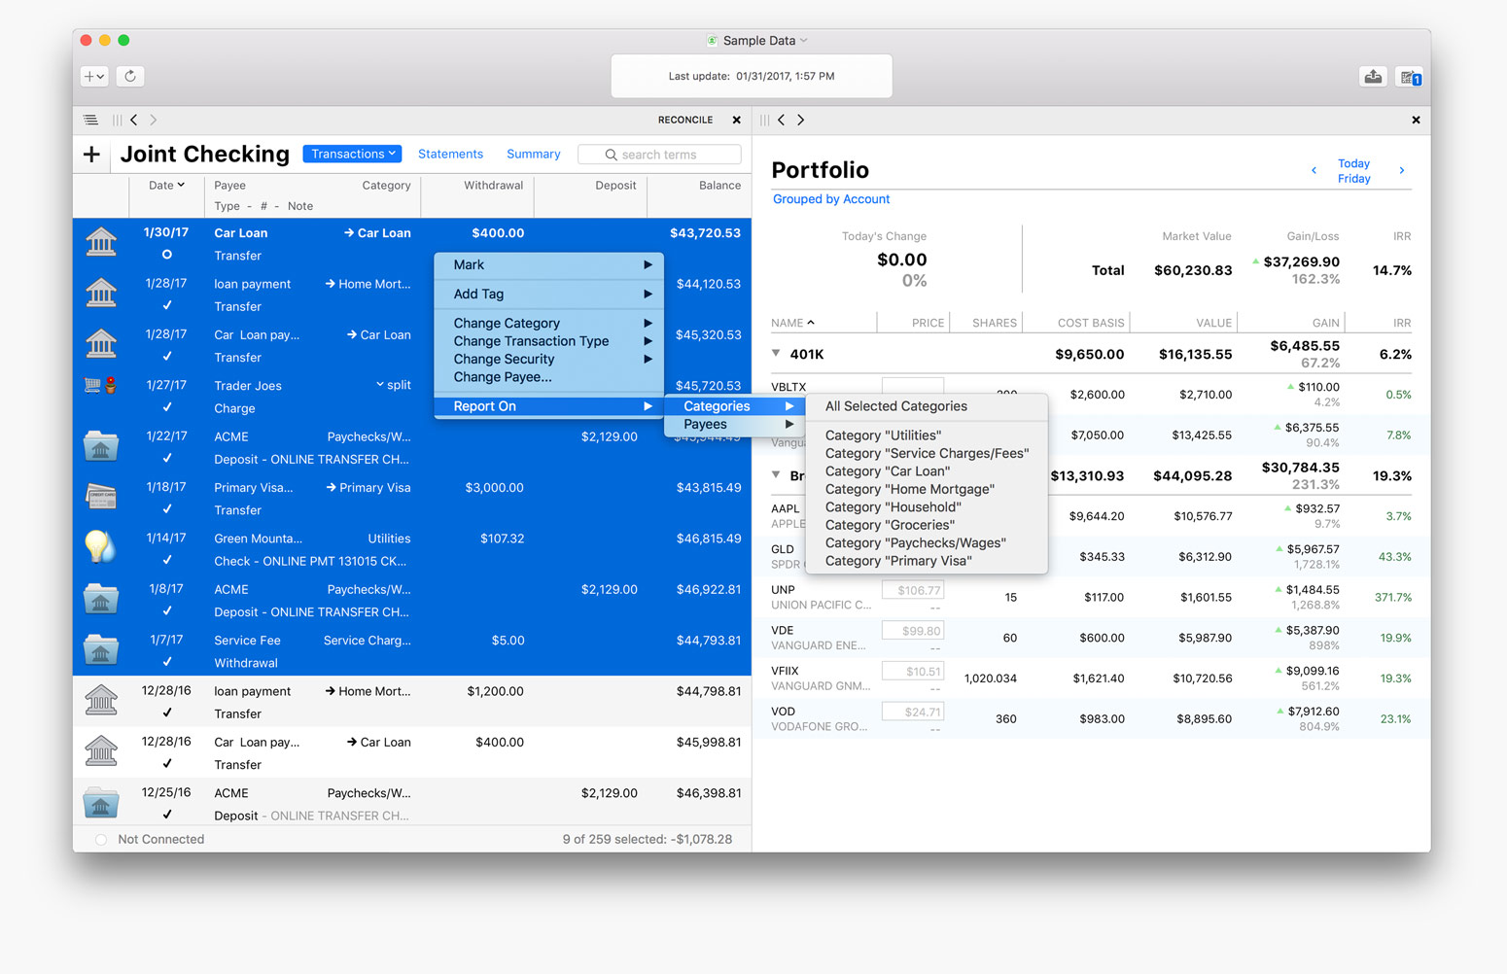Collapse the 401K account group
Image resolution: width=1507 pixels, height=974 pixels.
pos(776,354)
